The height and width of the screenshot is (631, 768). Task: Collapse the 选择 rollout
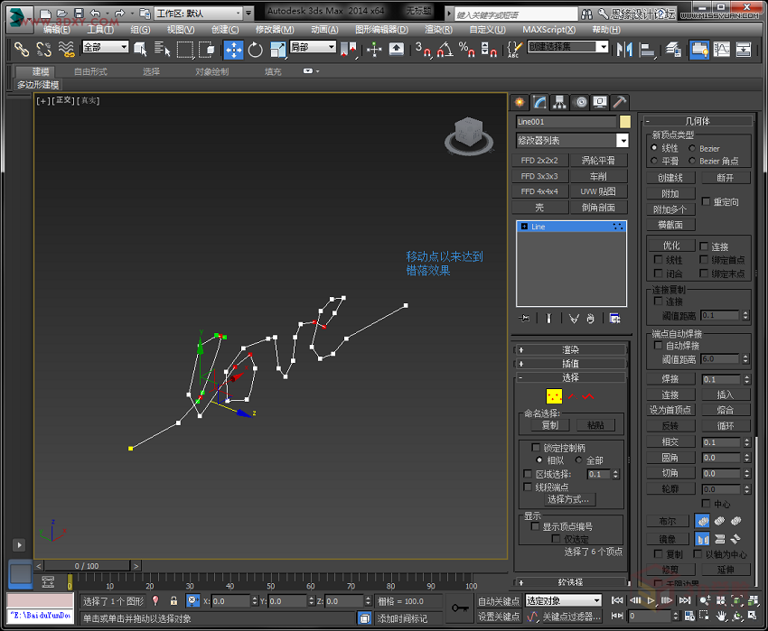pos(570,377)
